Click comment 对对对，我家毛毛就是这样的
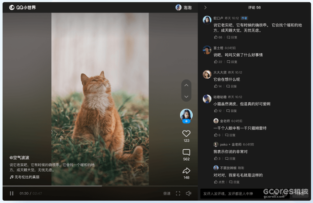Image resolution: width=313 pixels, height=203 pixels. pyautogui.click(x=238, y=175)
